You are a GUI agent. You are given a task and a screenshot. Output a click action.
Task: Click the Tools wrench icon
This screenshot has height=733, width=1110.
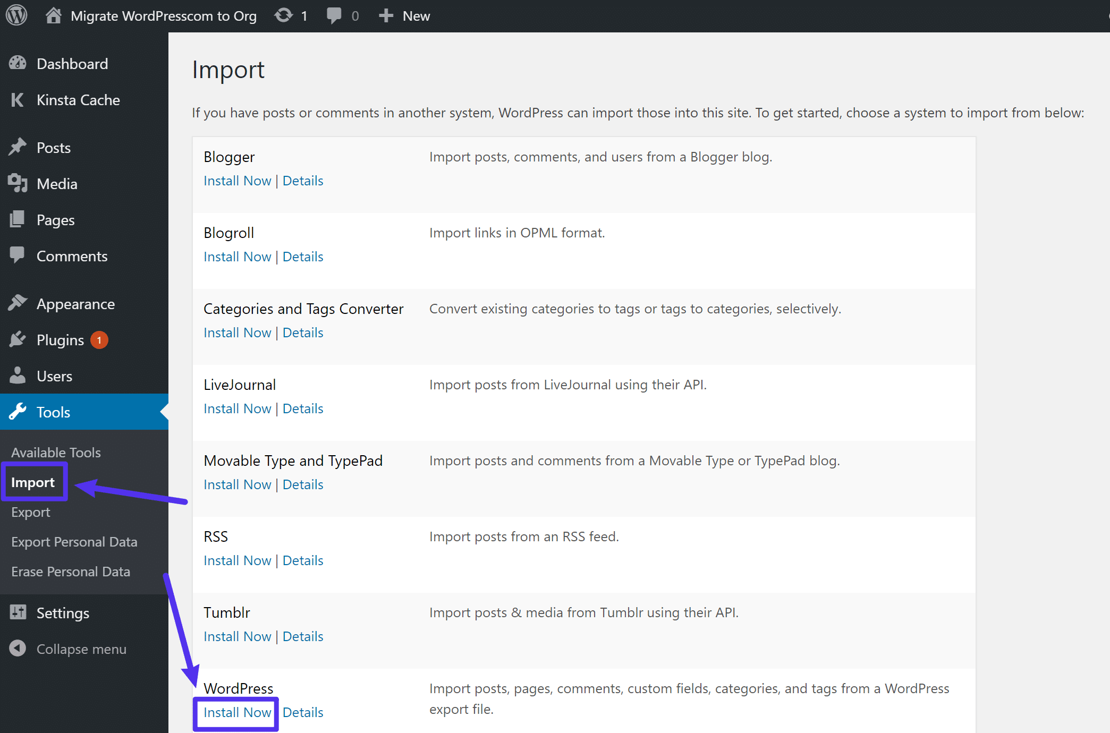[20, 412]
